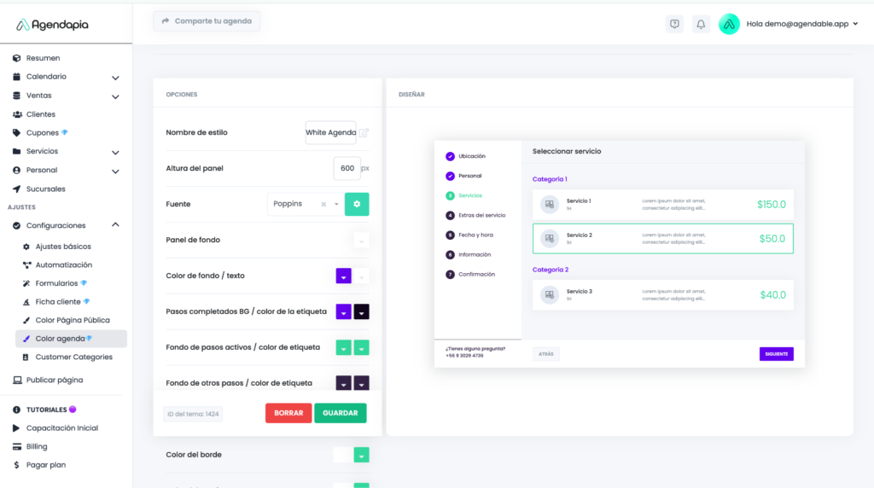Open the help chat icon in header

[x=674, y=25]
